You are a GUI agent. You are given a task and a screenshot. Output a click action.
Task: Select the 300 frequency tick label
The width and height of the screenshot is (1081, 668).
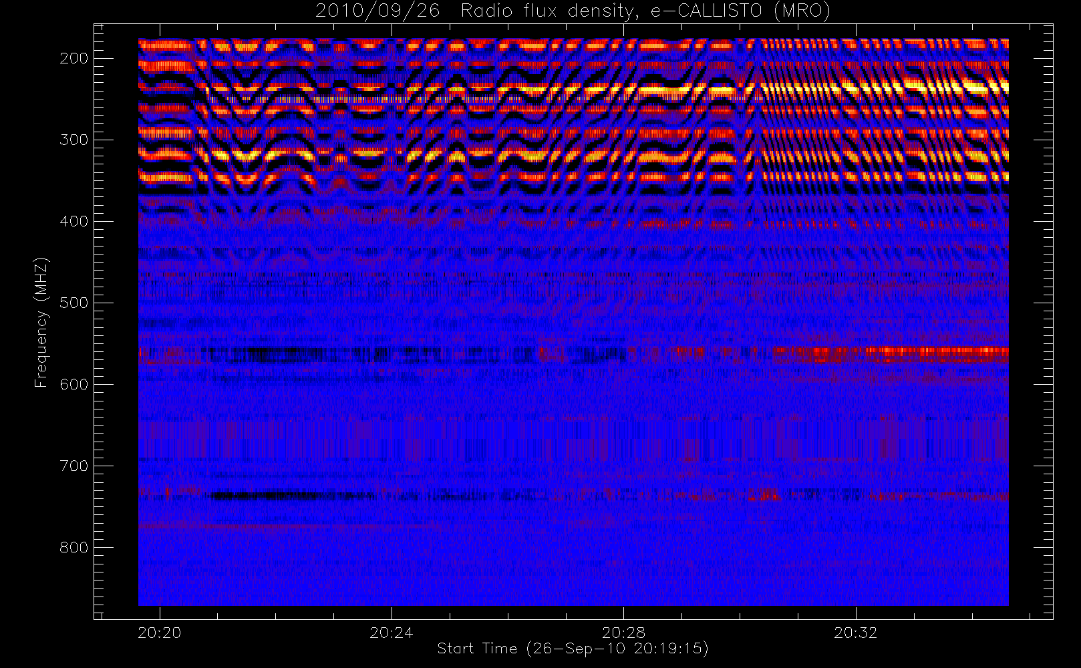[x=74, y=140]
